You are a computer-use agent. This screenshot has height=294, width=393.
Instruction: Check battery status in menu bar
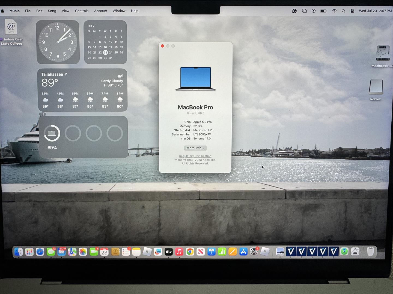323,11
